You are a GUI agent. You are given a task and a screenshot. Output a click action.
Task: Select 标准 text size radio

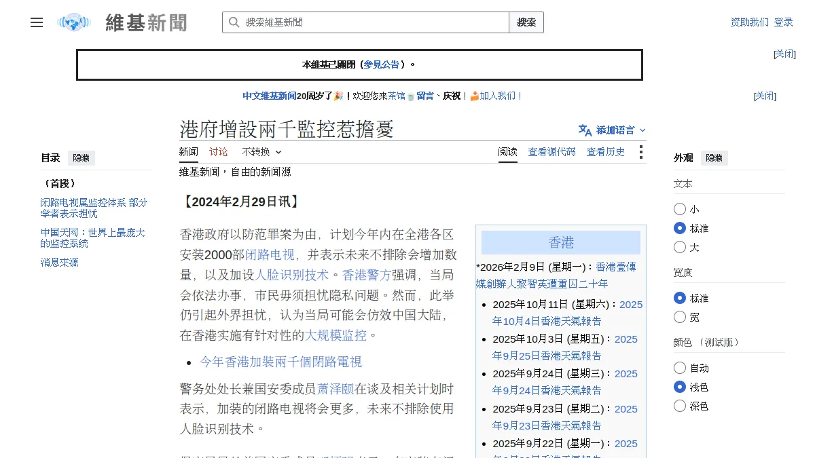tap(680, 228)
